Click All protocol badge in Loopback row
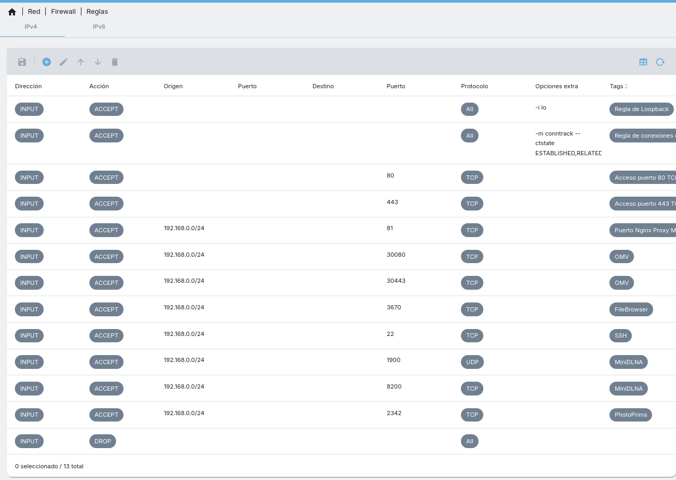 click(469, 109)
